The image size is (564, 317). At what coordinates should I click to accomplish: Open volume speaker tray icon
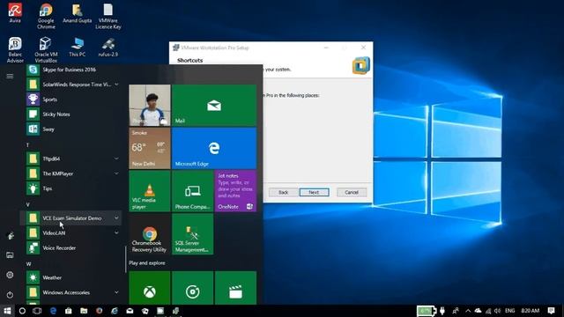[x=497, y=311]
